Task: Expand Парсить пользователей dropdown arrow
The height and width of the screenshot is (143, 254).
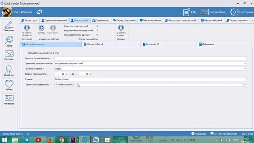Action: point(245,85)
